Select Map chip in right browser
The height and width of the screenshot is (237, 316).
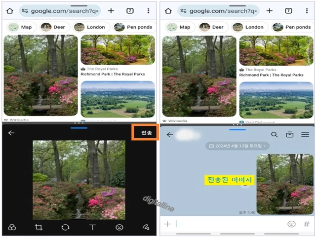pyautogui.click(x=180, y=27)
